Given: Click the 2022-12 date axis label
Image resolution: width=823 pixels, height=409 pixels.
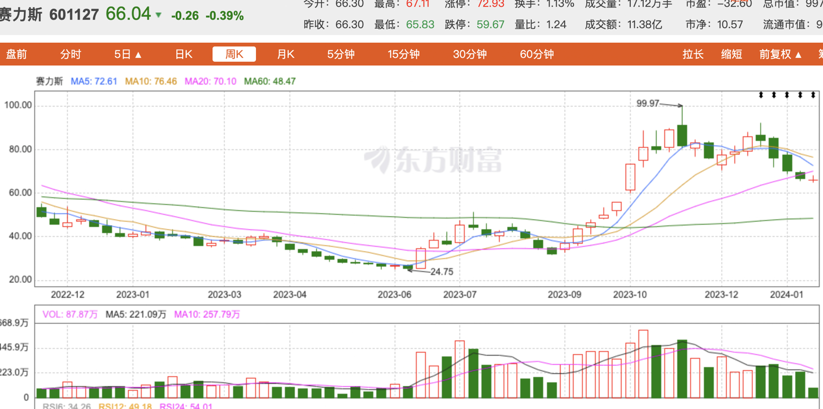Looking at the screenshot, I should click(68, 295).
